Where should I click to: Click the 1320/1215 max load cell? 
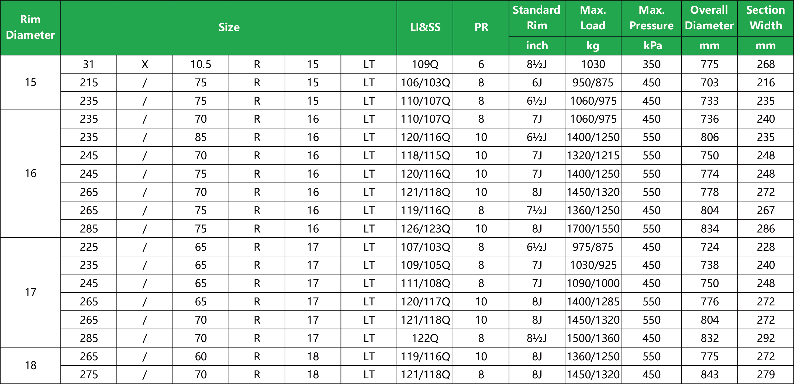click(x=593, y=155)
